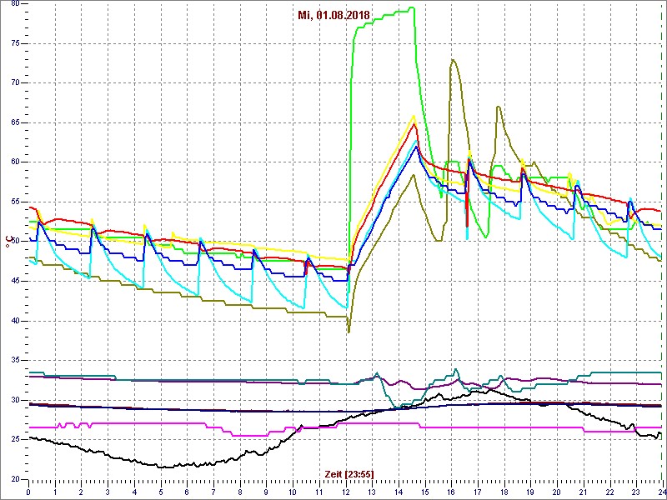The image size is (667, 500).
Task: Click hour 2 on the time axis
Action: [81, 491]
